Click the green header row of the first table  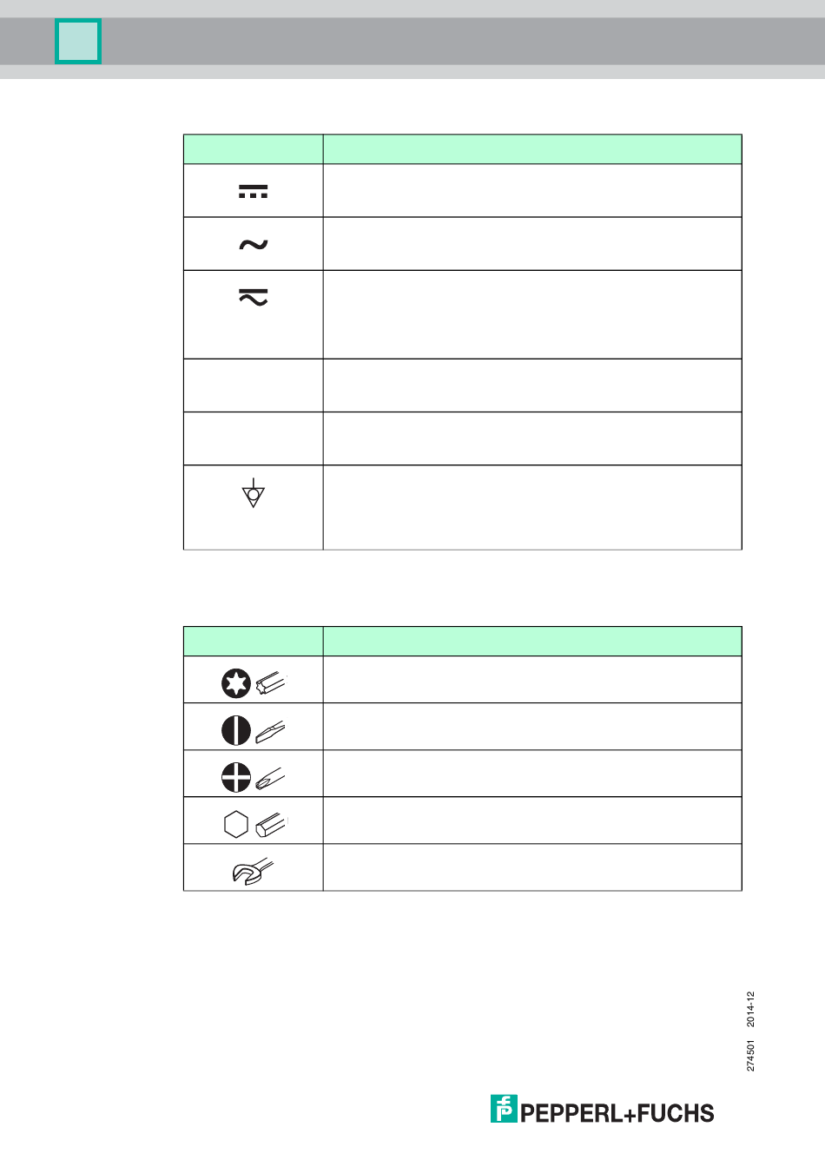(463, 149)
